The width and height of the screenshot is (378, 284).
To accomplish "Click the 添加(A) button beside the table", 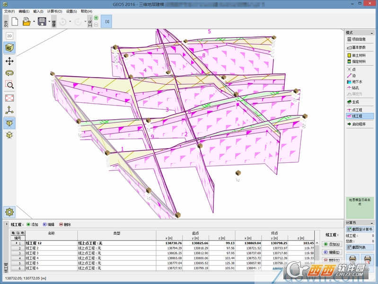I will click(x=332, y=244).
